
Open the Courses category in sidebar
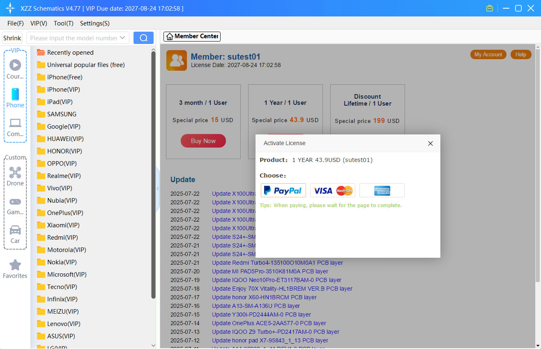coord(15,69)
